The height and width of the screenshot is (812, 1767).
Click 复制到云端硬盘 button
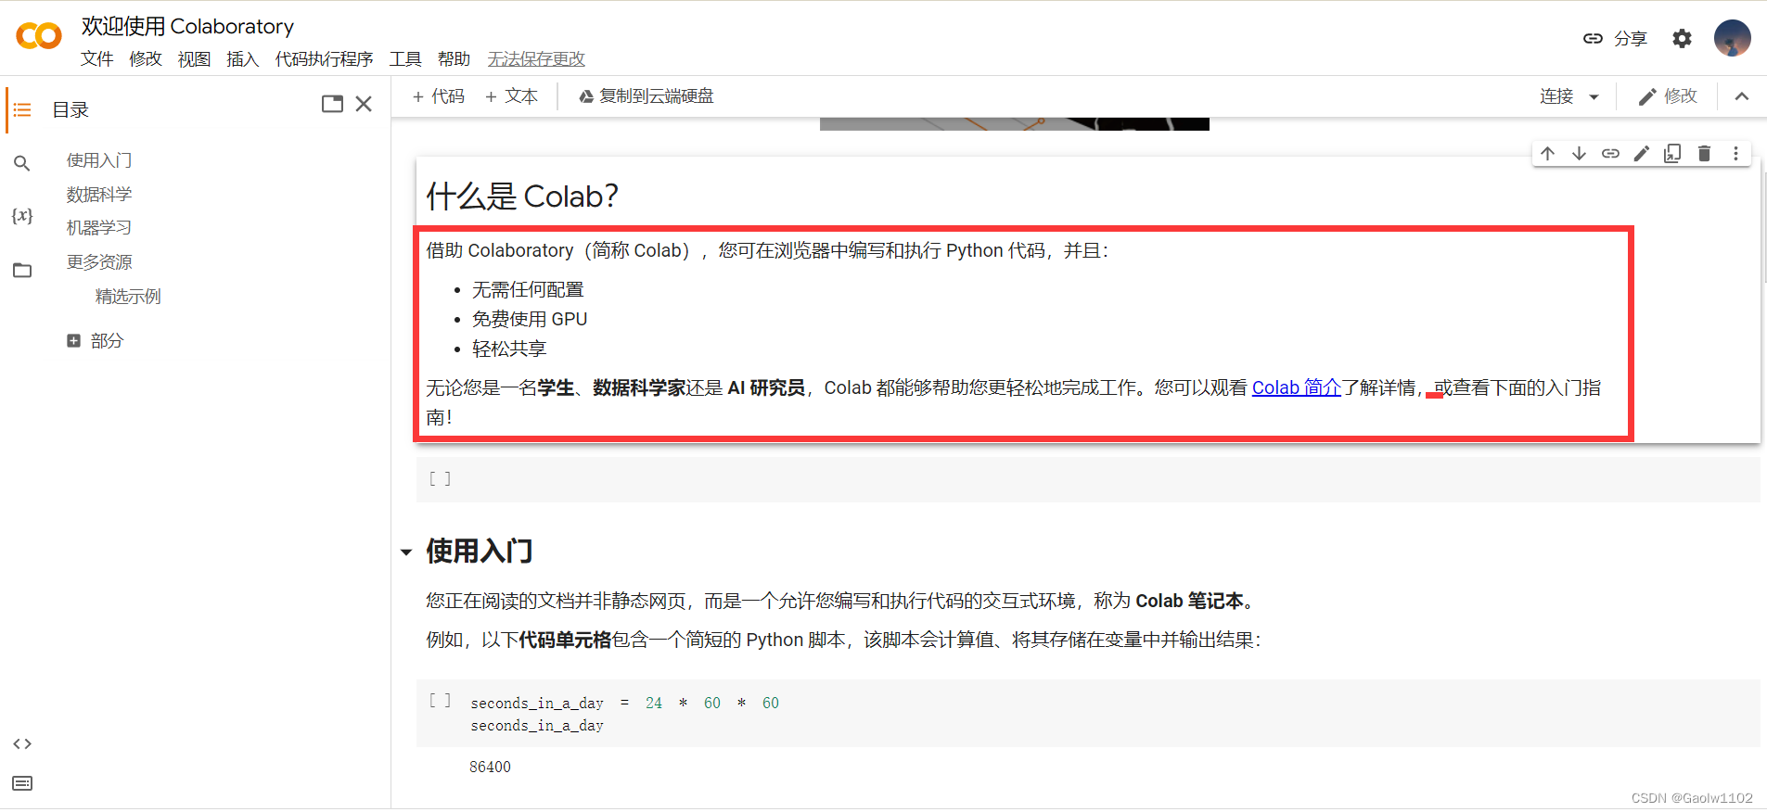coord(647,96)
